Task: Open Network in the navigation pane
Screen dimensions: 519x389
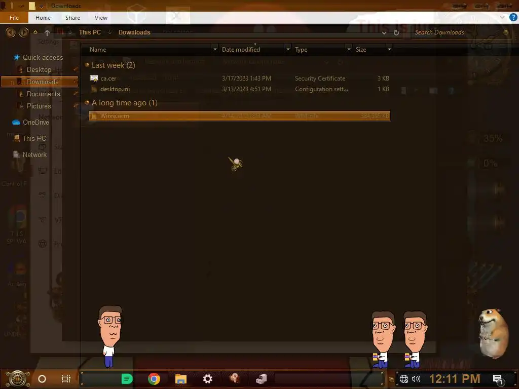Action: point(35,154)
